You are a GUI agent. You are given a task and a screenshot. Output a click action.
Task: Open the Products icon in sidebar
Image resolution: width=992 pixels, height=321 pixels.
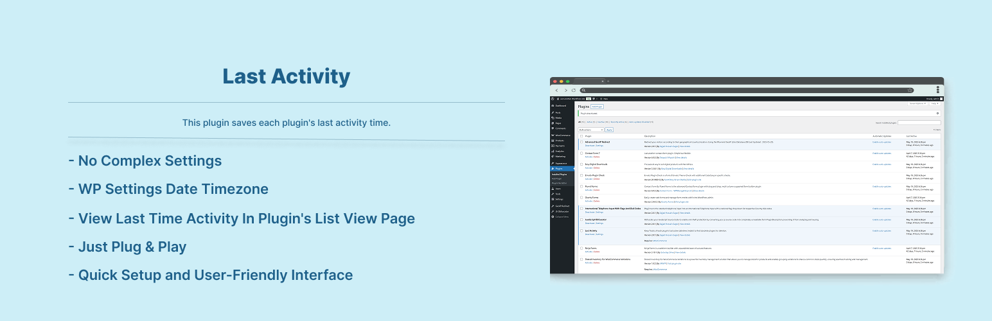553,141
